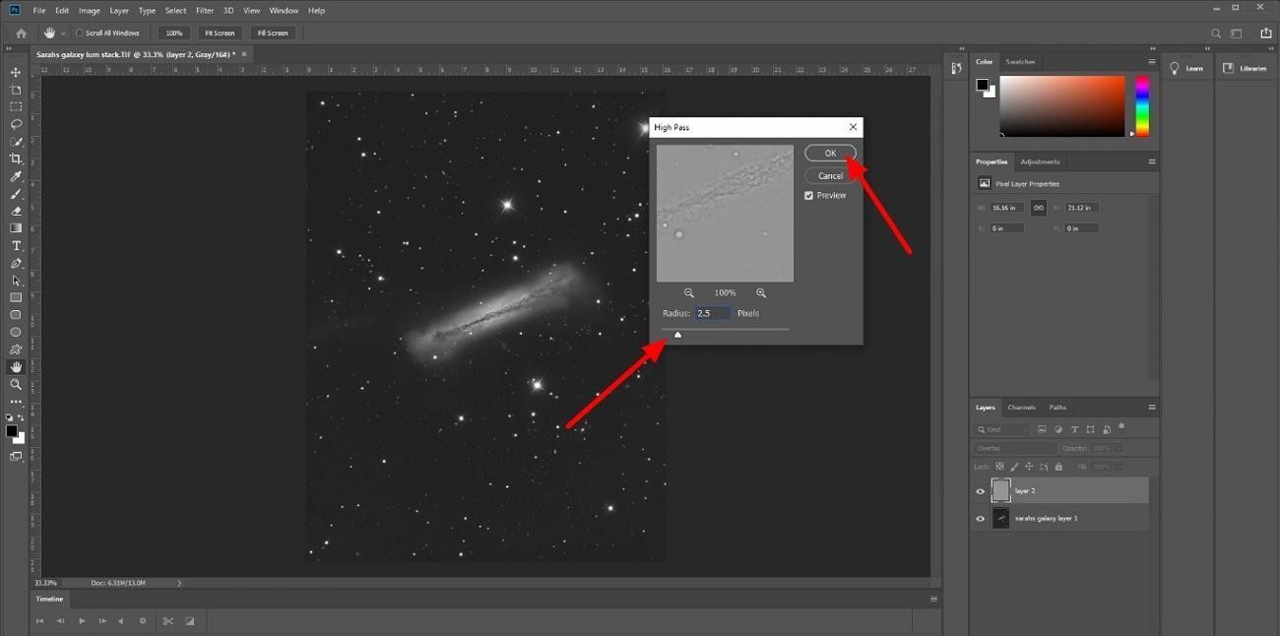
Task: Select the Ellipse tool
Action: click(x=16, y=333)
